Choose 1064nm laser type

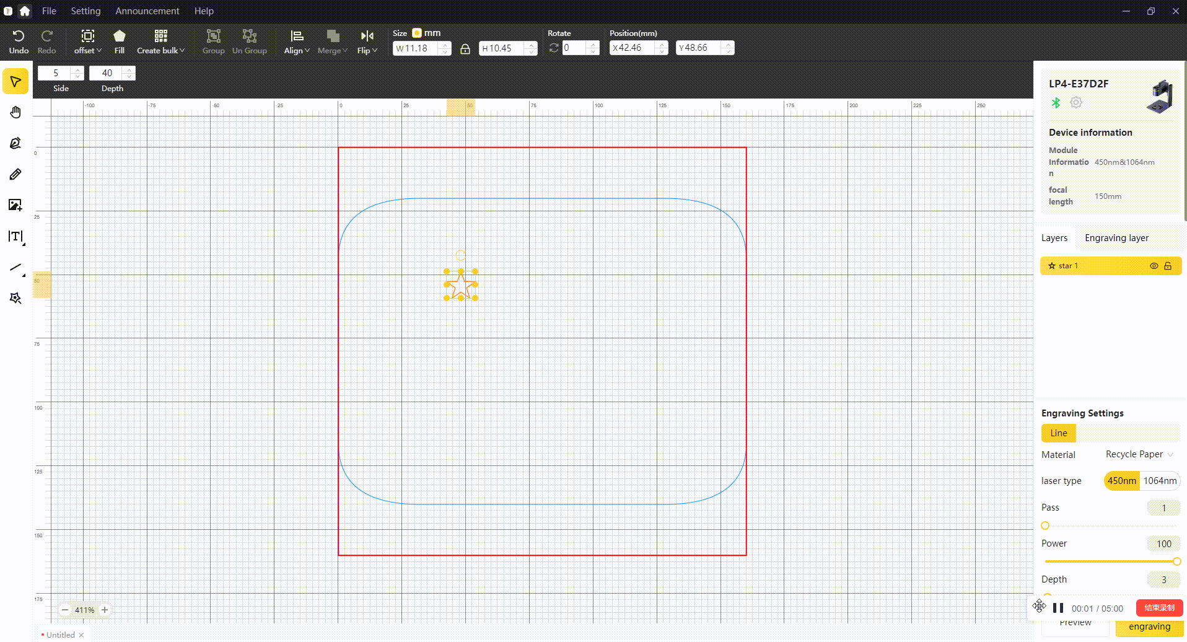(x=1160, y=481)
